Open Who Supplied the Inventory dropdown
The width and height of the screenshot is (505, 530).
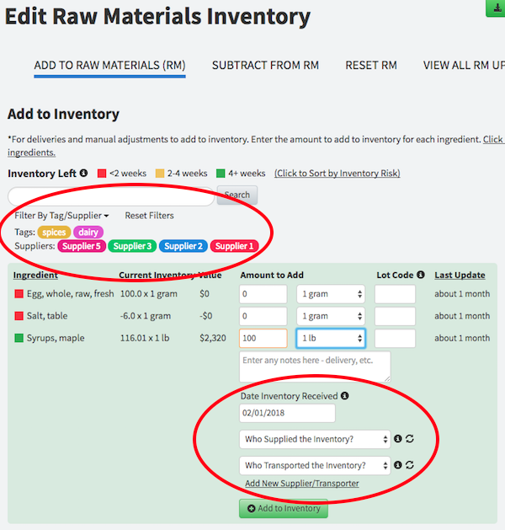315,440
